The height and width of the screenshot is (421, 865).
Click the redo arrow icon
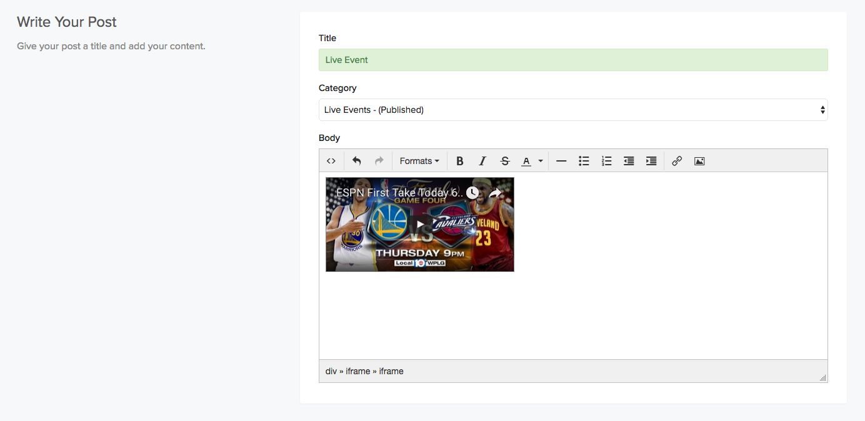click(379, 161)
